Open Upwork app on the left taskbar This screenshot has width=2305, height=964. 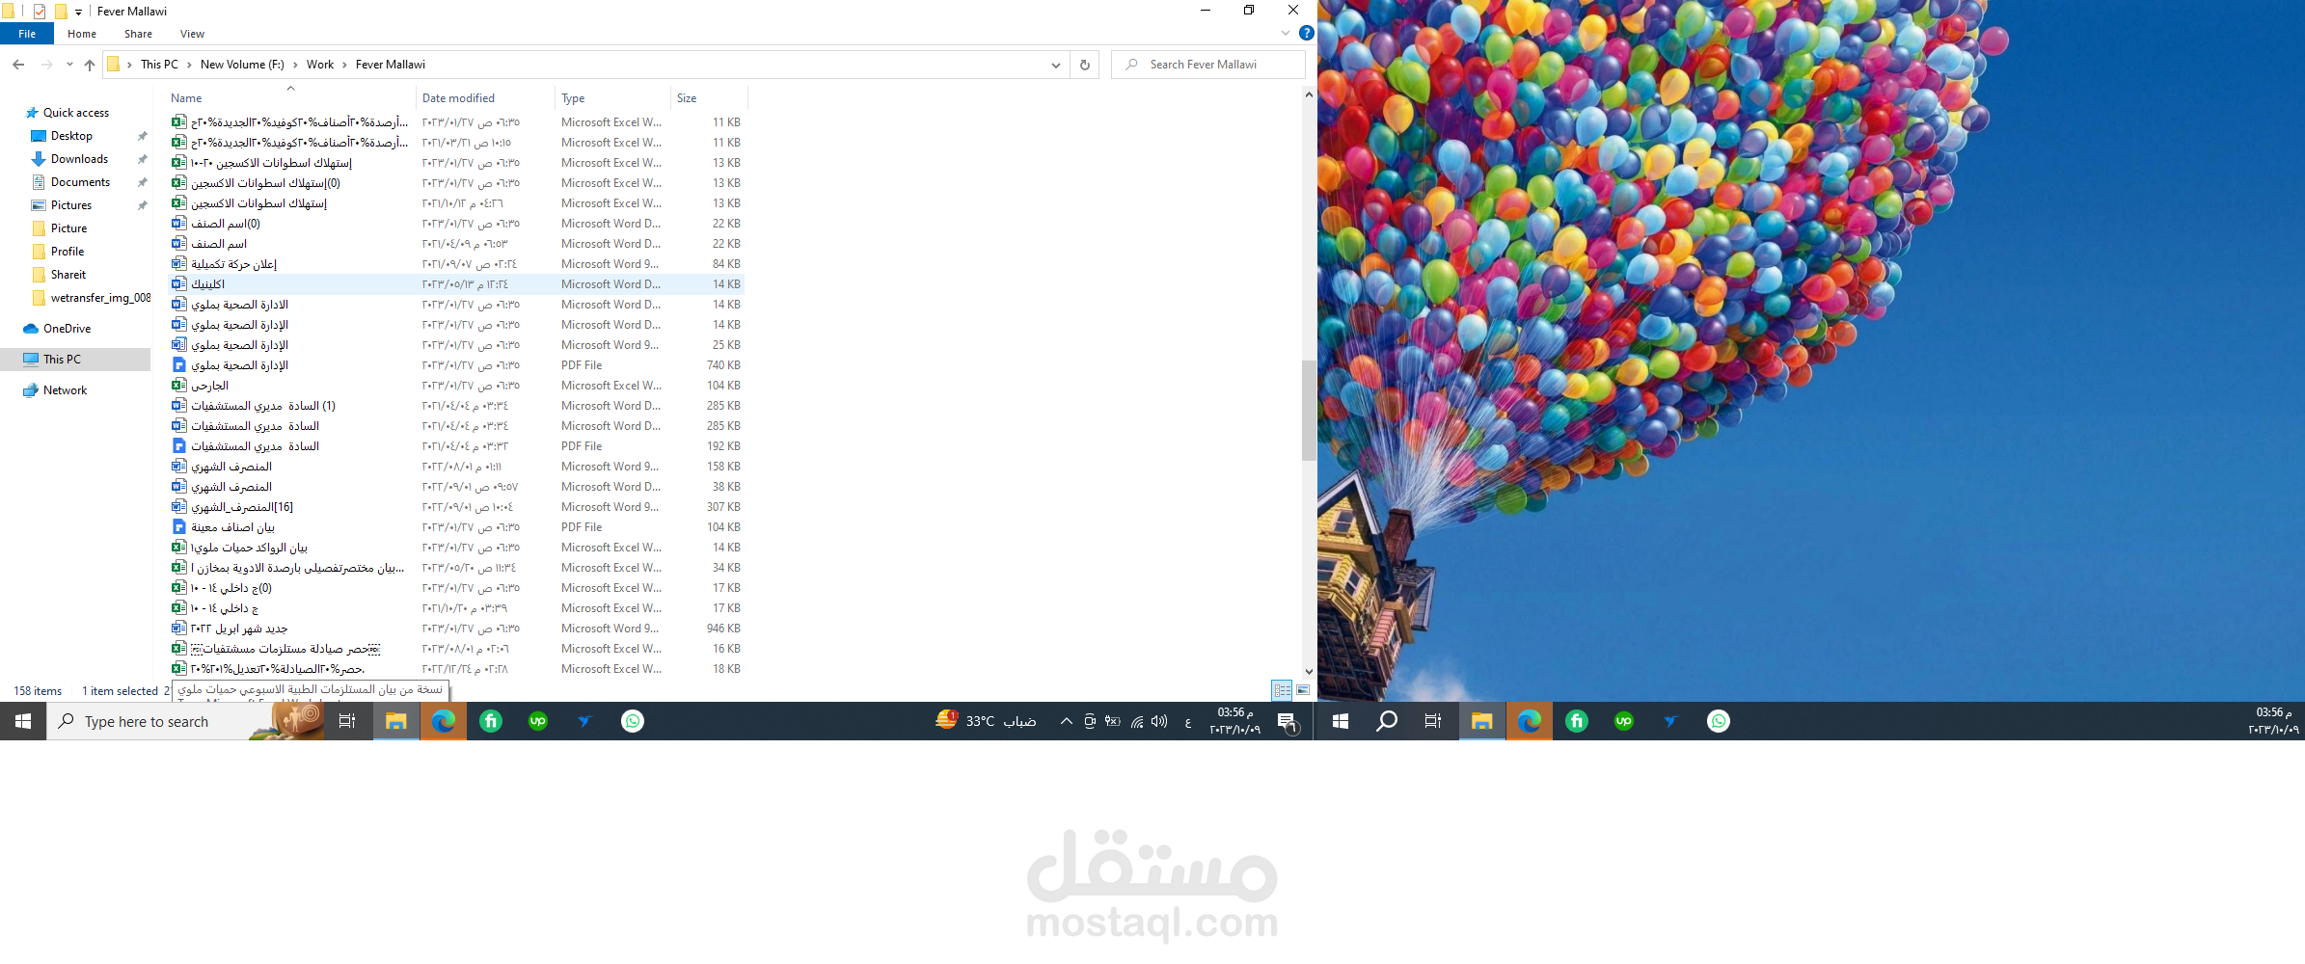[538, 721]
